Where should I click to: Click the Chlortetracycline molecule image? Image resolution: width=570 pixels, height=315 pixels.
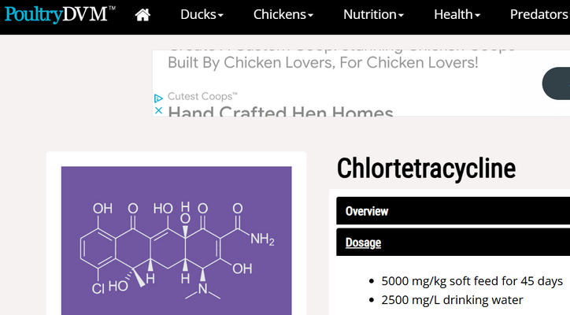pyautogui.click(x=176, y=240)
